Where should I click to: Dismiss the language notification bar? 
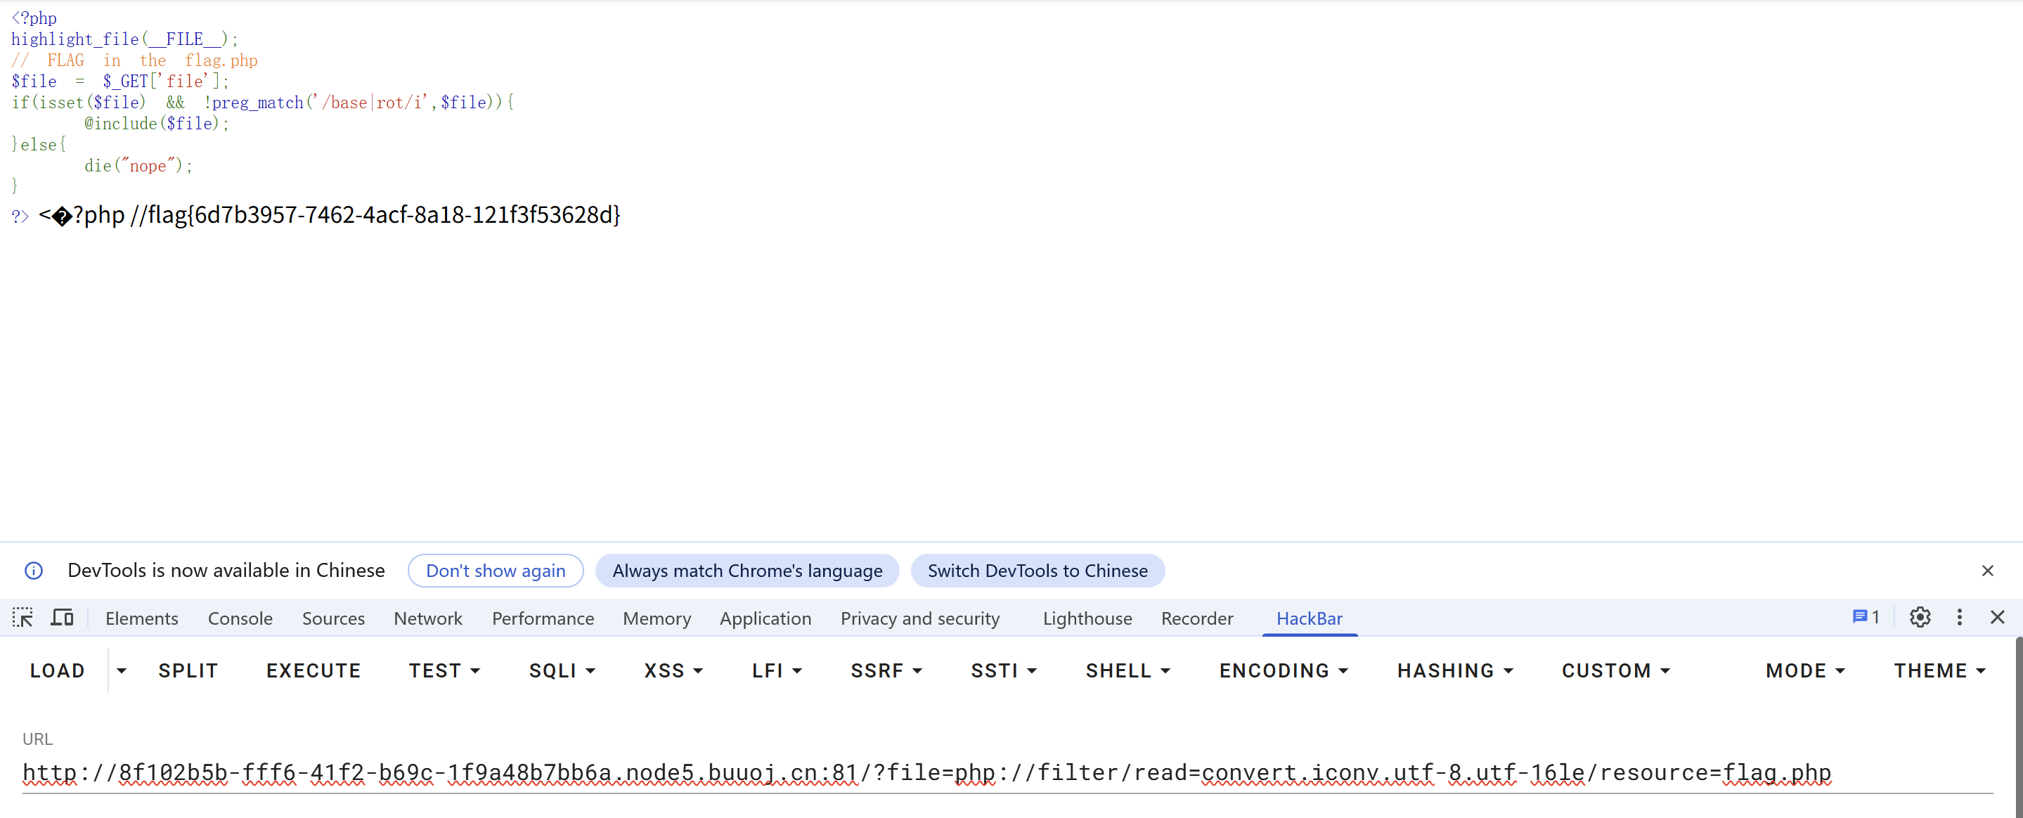[1987, 571]
